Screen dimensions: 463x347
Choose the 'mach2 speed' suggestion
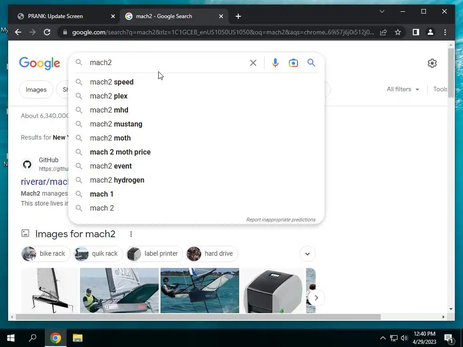(x=196, y=82)
